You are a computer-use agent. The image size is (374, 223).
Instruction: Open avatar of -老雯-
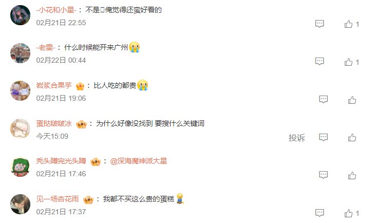pyautogui.click(x=20, y=53)
